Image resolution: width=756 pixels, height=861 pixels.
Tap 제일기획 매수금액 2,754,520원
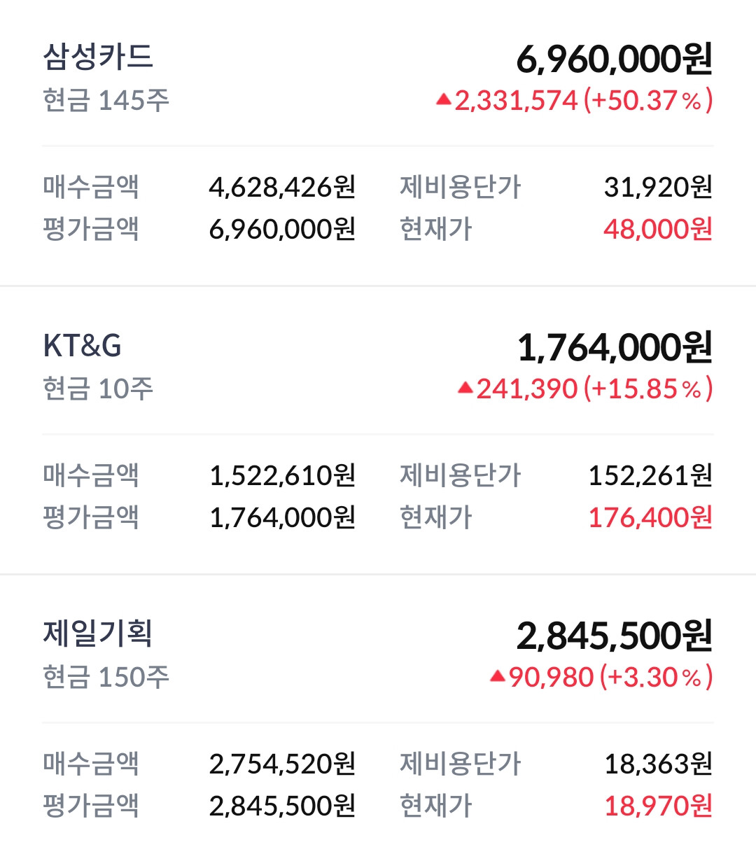[x=283, y=764]
